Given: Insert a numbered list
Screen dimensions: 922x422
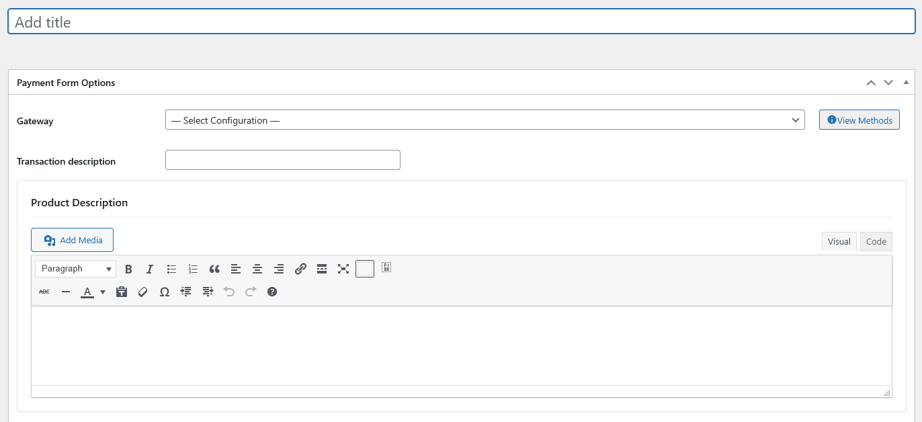Looking at the screenshot, I should [x=193, y=269].
